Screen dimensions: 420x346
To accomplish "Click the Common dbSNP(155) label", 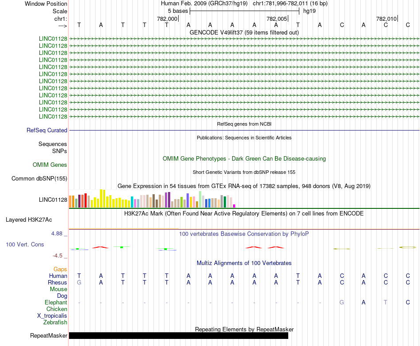I will (39, 178).
